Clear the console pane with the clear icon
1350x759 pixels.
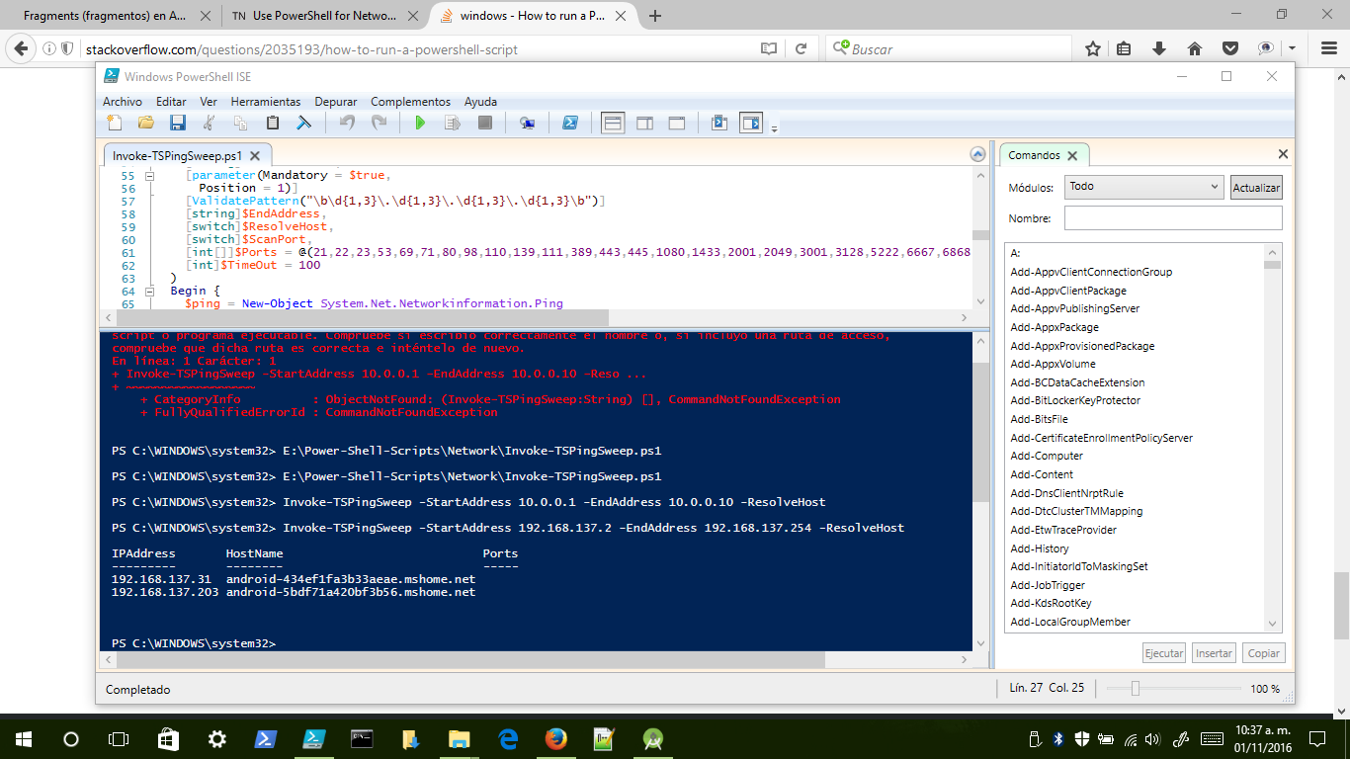304,124
